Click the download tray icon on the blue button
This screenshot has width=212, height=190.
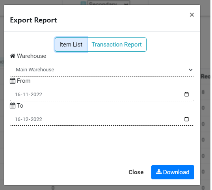[159, 172]
